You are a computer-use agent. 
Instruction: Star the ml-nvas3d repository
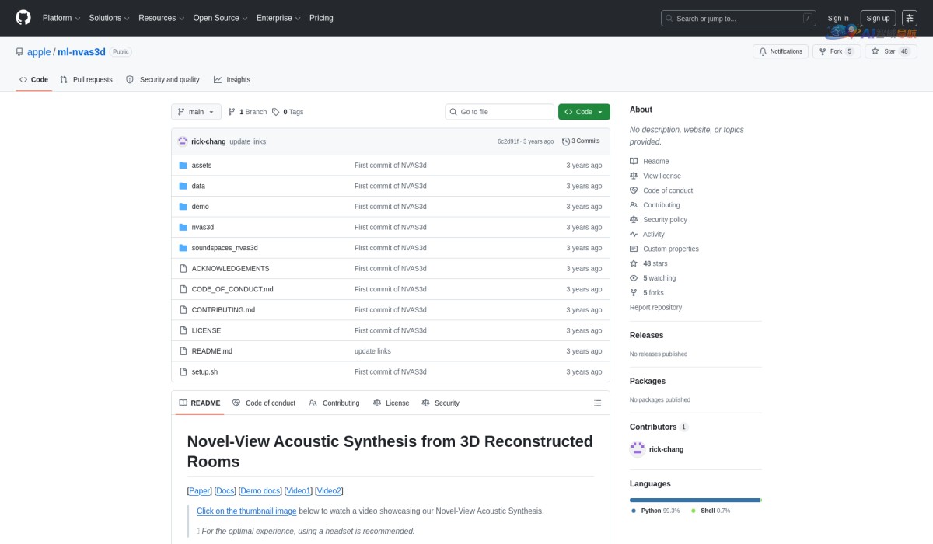click(883, 51)
